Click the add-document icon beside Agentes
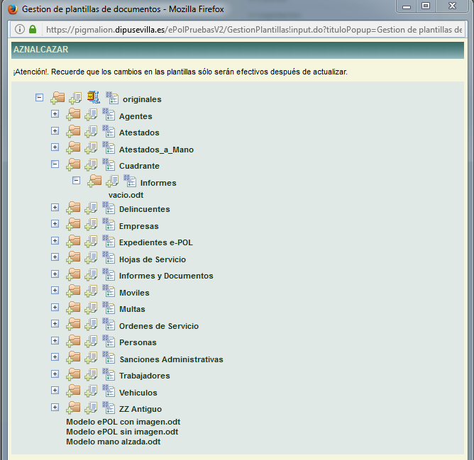Image resolution: width=474 pixels, height=460 pixels. pos(91,115)
